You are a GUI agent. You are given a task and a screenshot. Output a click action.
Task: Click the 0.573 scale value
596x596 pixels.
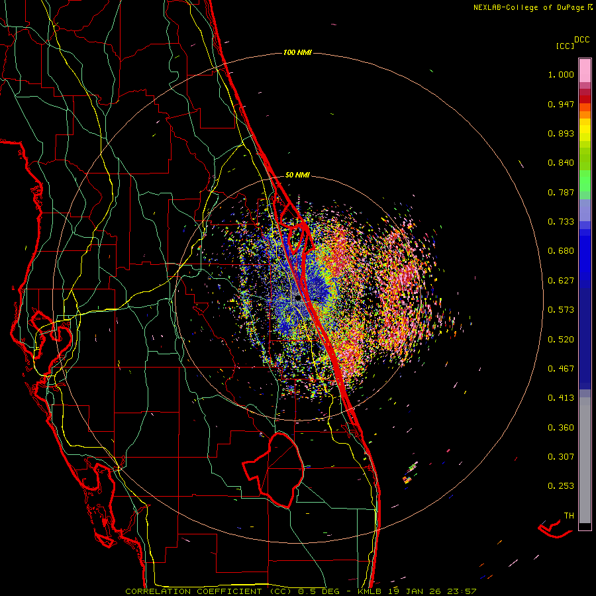click(x=561, y=310)
